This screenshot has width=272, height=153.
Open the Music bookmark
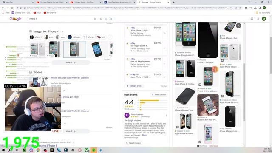click(37, 13)
